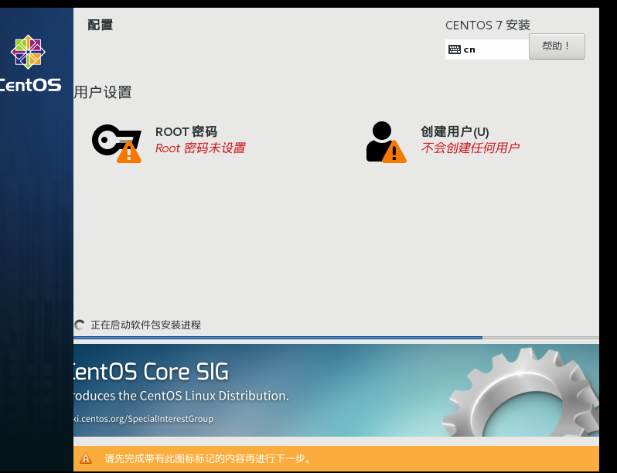Click the centos.org/SpecialInterestGroup URL text
Viewport: 617px width, 473px height.
pos(144,419)
